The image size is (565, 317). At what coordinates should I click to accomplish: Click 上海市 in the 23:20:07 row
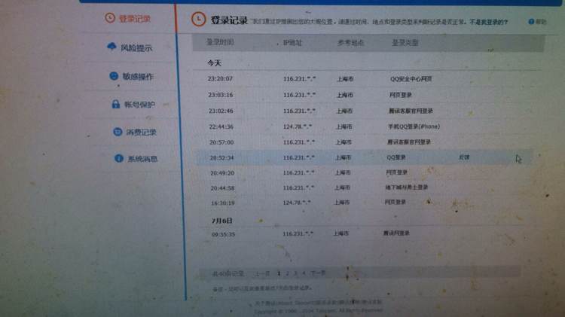345,79
